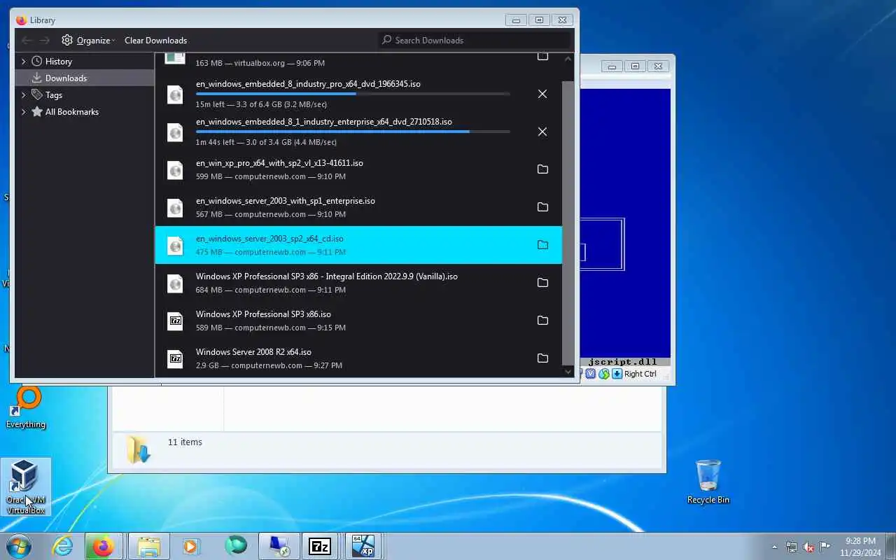The width and height of the screenshot is (896, 560).
Task: Select Windows XP Professional SP3 x86.iso entry
Action: pyautogui.click(x=358, y=321)
